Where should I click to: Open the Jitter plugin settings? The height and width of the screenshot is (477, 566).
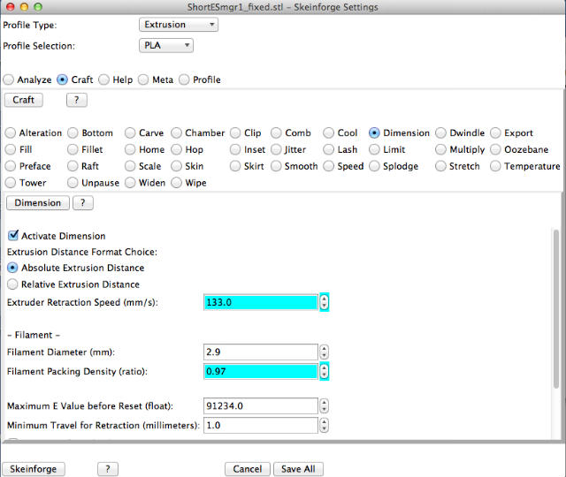pos(276,149)
